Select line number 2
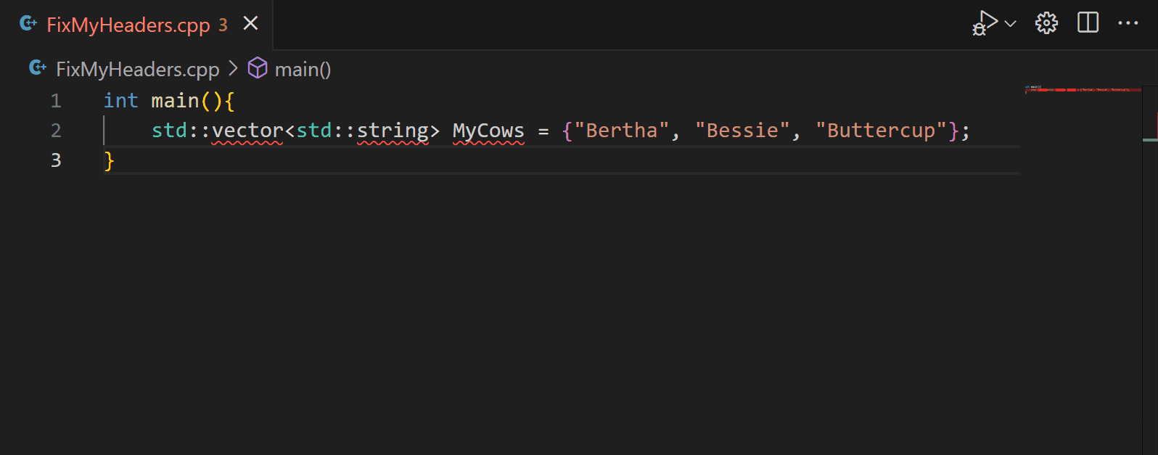The image size is (1158, 455). 56,131
